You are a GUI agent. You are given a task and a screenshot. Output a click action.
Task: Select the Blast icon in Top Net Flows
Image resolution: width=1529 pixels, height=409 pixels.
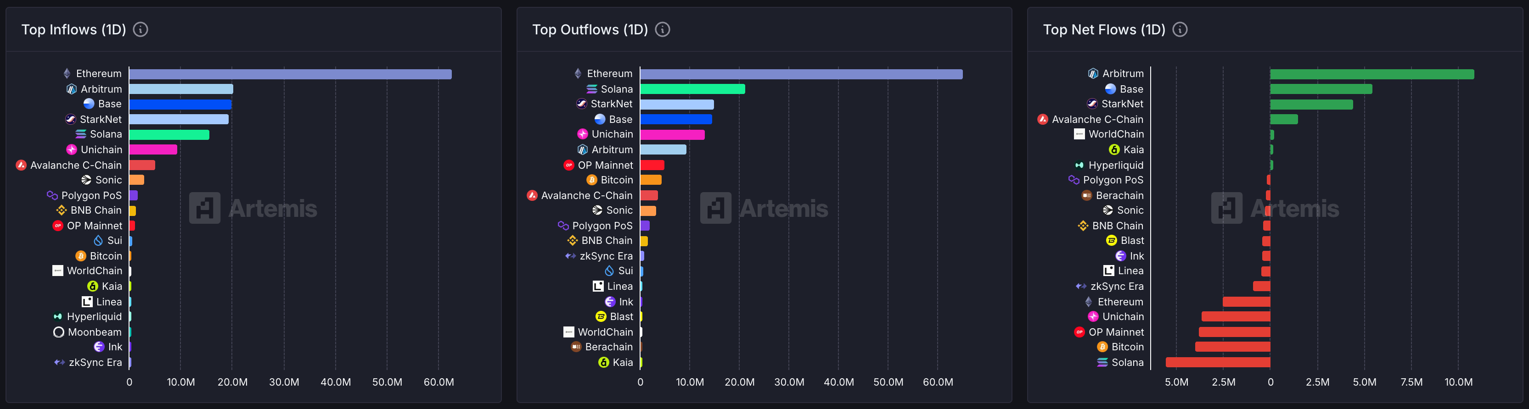(1112, 241)
